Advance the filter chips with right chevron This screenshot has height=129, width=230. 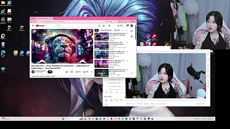tap(126, 30)
